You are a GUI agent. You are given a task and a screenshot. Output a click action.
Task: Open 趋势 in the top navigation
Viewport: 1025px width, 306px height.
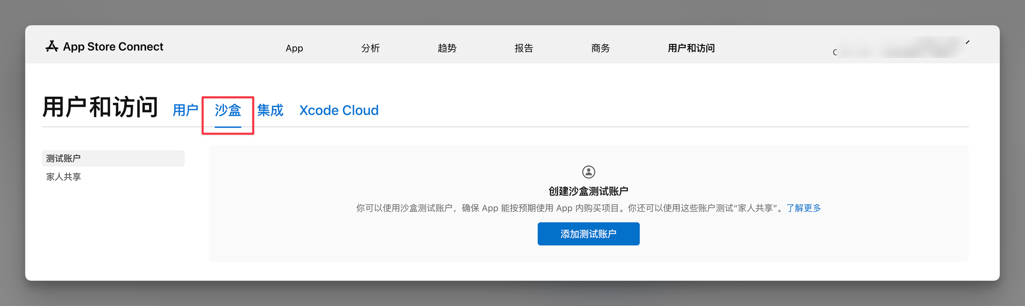[x=447, y=48]
